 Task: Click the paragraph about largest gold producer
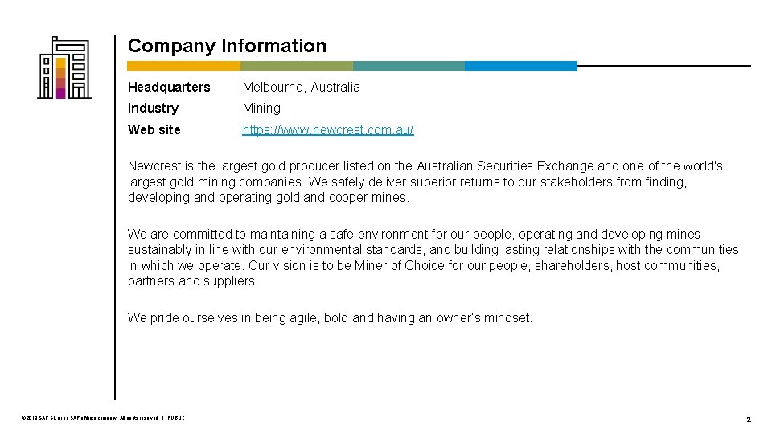[425, 182]
